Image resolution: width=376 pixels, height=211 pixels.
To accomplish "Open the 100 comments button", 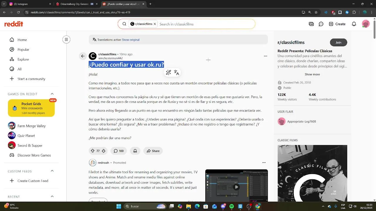I will (x=119, y=151).
